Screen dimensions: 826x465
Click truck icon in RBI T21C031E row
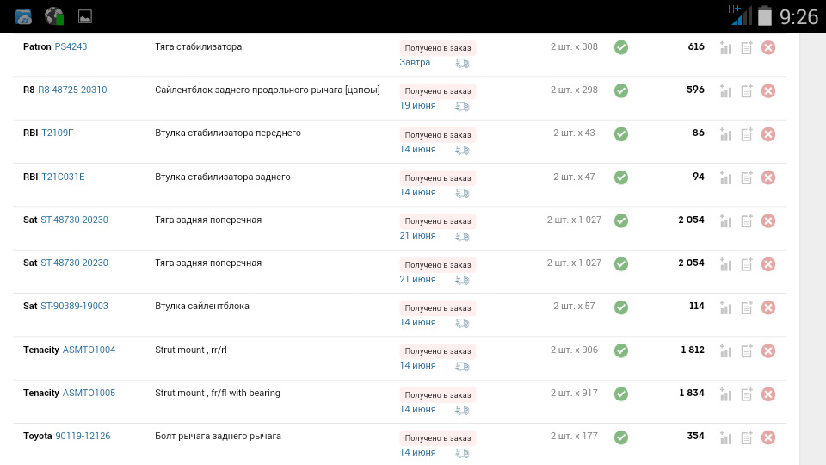pos(463,193)
